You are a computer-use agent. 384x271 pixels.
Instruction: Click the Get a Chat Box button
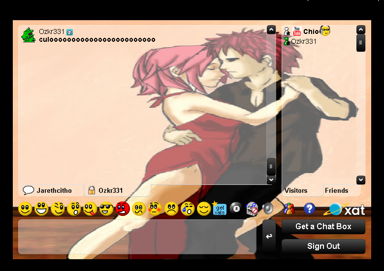click(323, 226)
